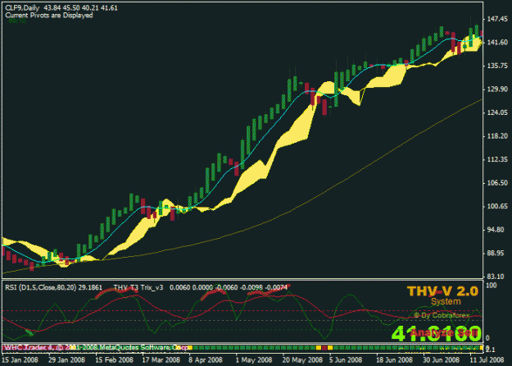Pick the 112.35 price scale label
Image resolution: width=512 pixels, height=366 pixels.
coord(497,160)
